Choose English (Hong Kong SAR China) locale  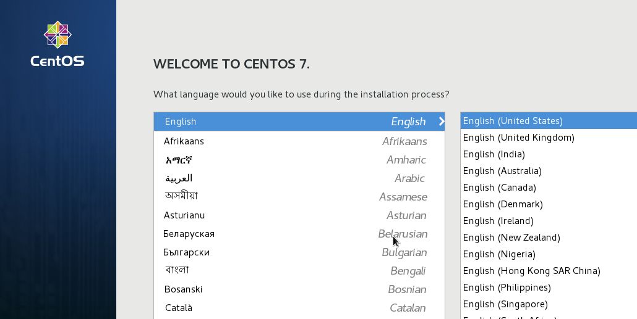549,271
